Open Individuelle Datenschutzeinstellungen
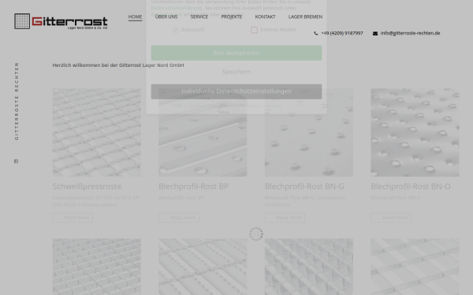 click(236, 91)
